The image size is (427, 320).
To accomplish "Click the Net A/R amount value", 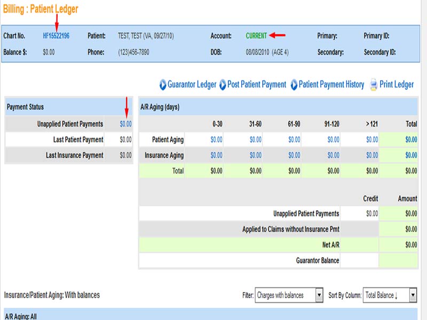I will tap(411, 245).
